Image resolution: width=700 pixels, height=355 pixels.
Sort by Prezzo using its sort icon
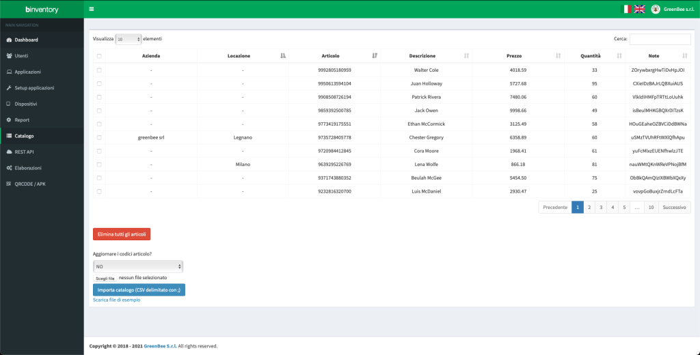point(558,56)
